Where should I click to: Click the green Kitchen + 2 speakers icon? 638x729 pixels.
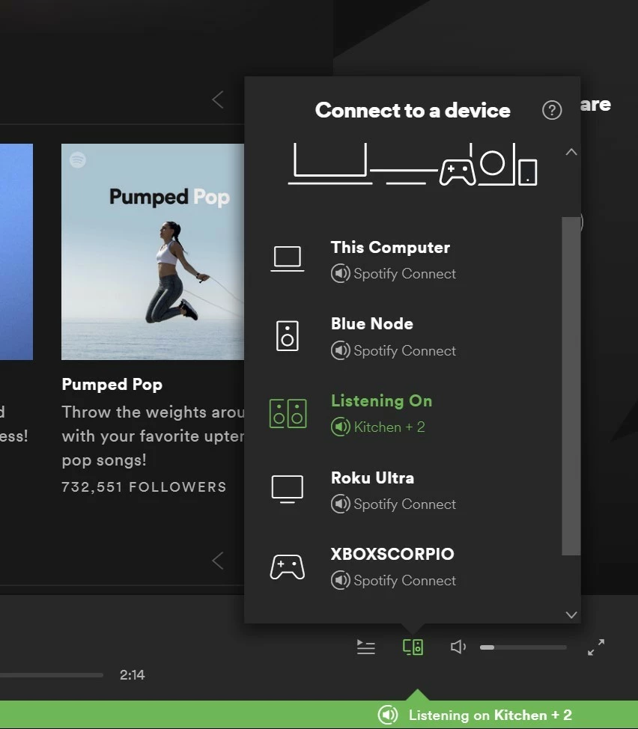click(288, 413)
